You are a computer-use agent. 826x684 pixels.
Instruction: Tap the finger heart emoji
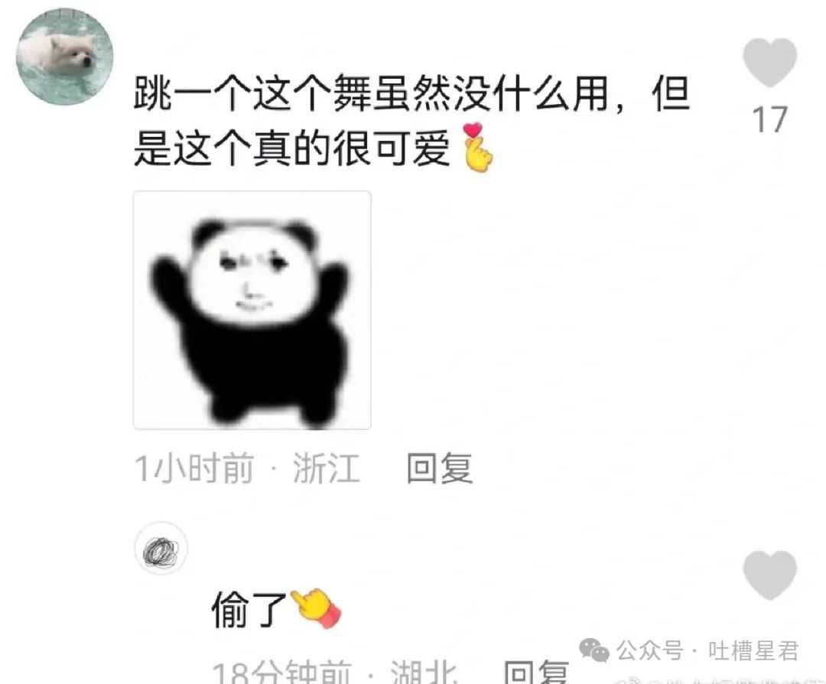point(476,148)
